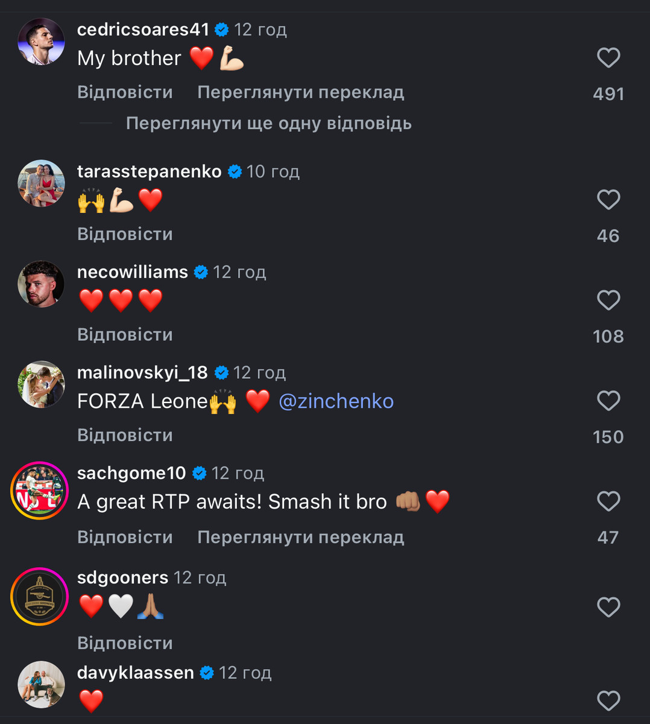Image resolution: width=650 pixels, height=724 pixels.
Task: View sachgome10's story from avatar ring
Action: coord(40,491)
